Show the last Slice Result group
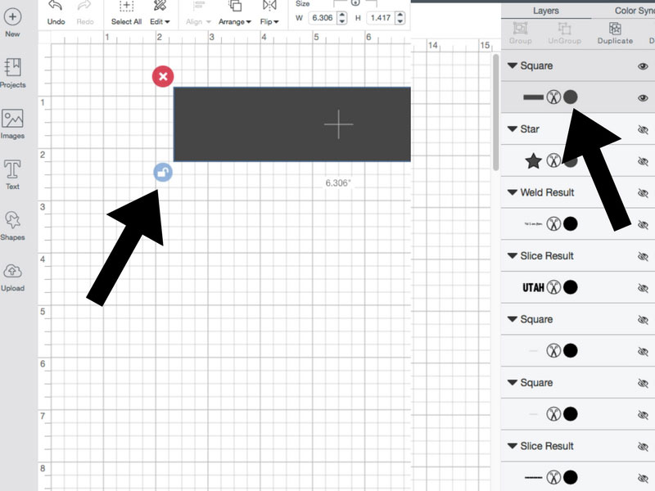Screen dimensions: 655x491 coord(643,447)
